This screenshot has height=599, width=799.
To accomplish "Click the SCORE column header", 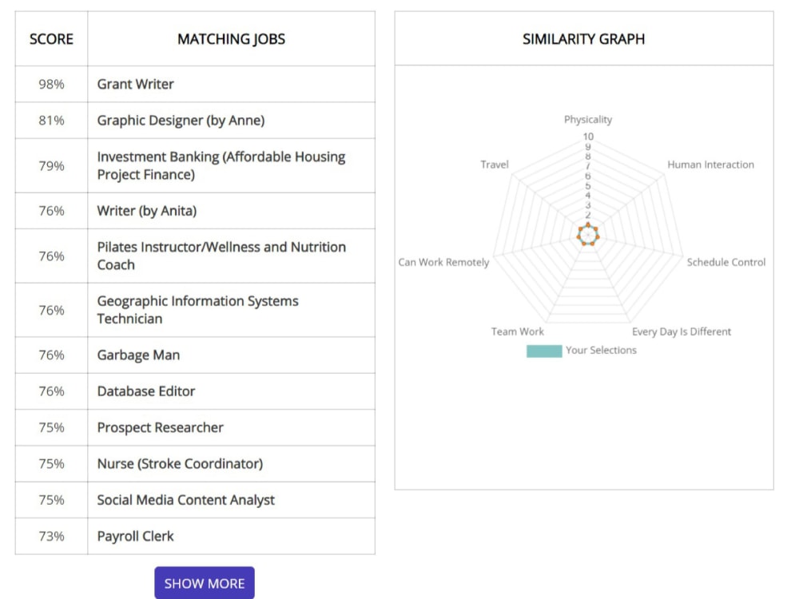I will pyautogui.click(x=50, y=38).
